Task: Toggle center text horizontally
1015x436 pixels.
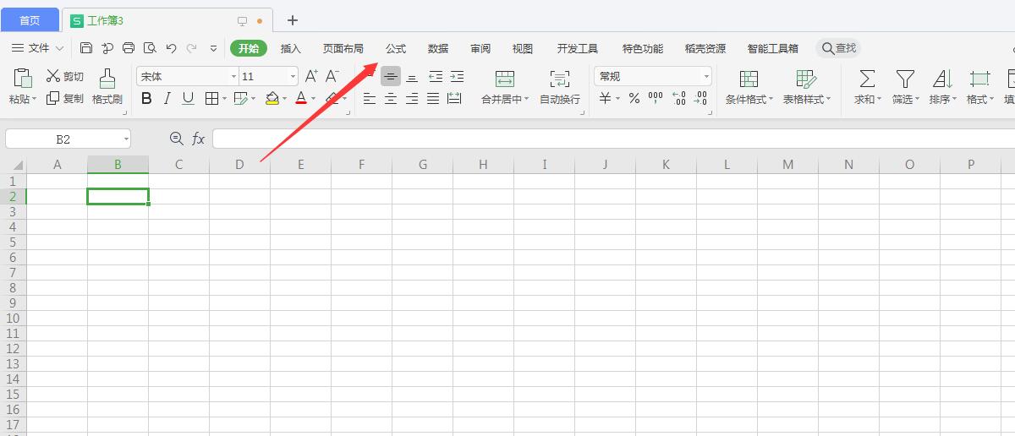Action: 391,99
